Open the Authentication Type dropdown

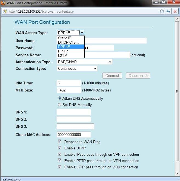84,62
